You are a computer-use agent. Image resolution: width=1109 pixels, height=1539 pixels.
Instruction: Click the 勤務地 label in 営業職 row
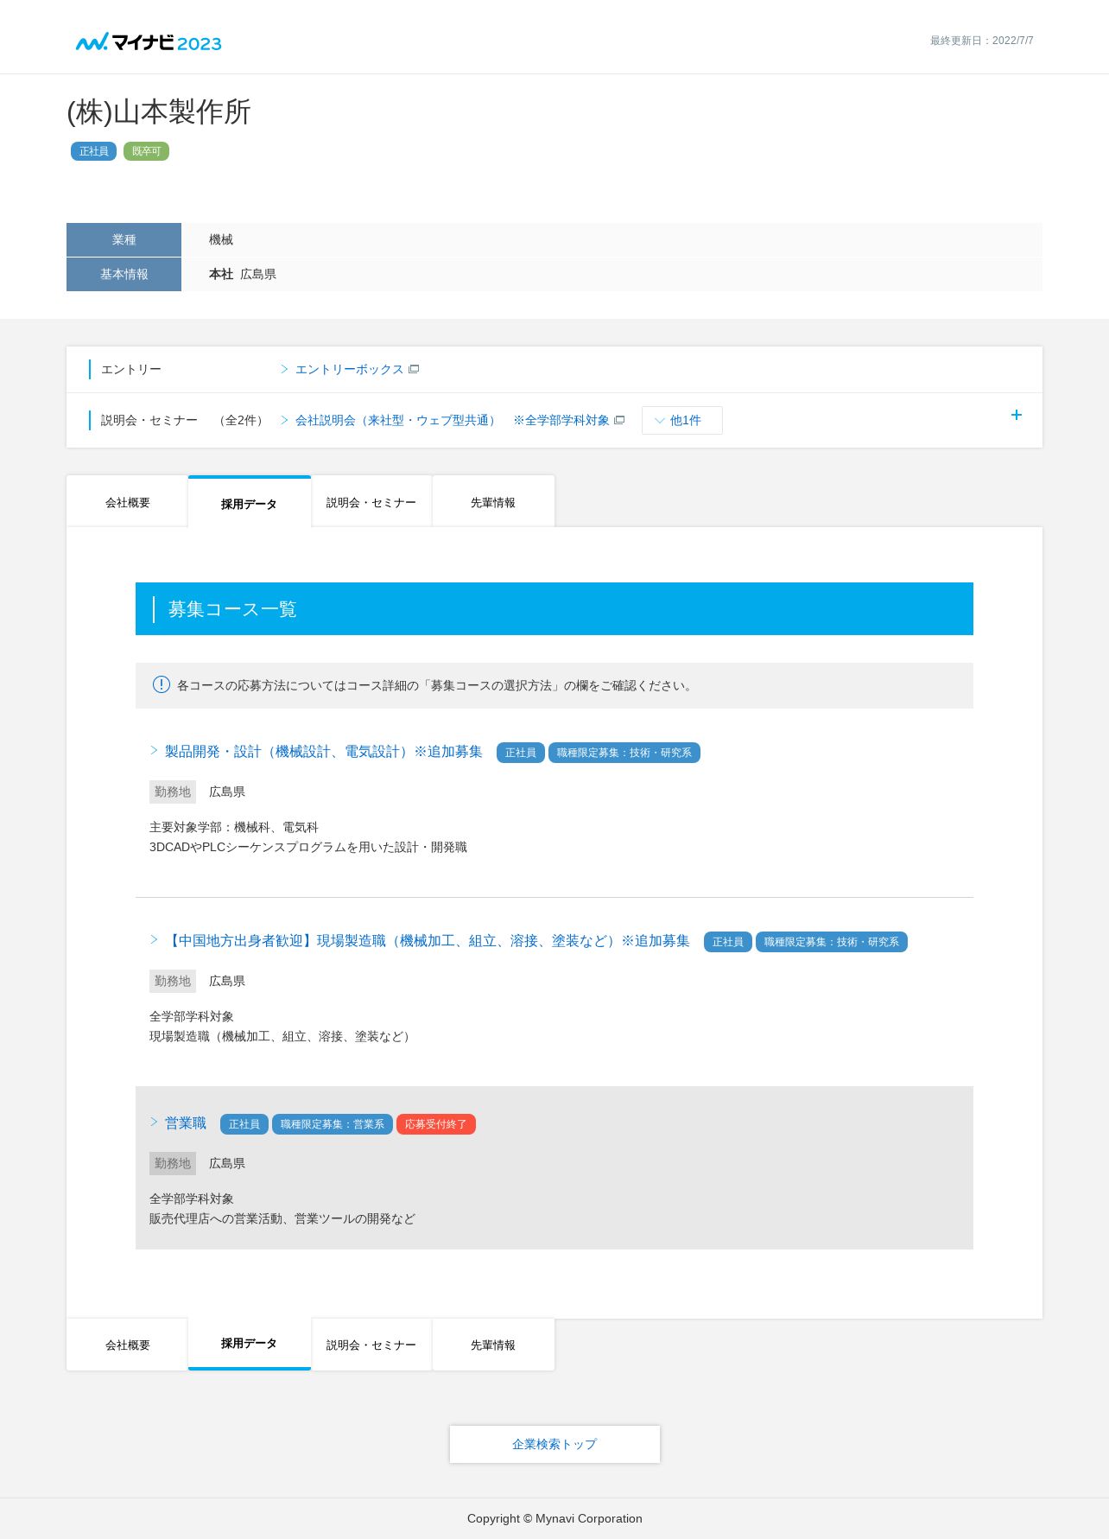coord(173,1163)
